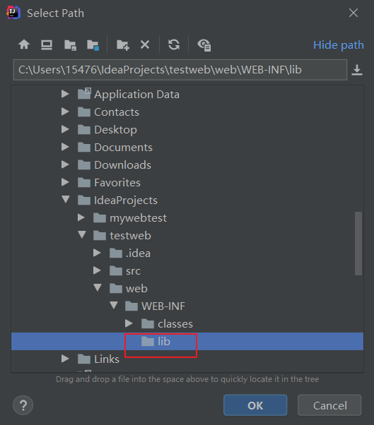Expand the Links folder arrow
The image size is (374, 425).
(x=65, y=359)
